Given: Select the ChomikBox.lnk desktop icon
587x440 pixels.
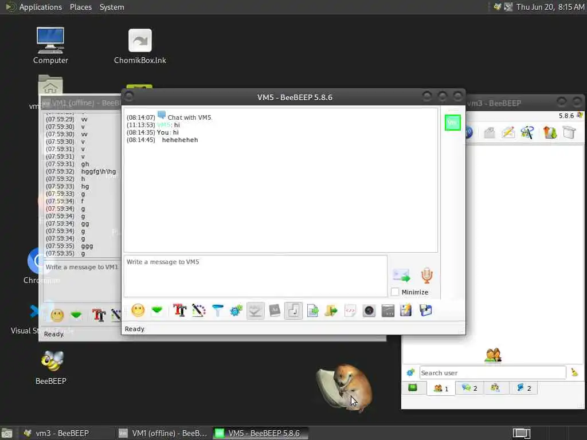Looking at the screenshot, I should [140, 46].
